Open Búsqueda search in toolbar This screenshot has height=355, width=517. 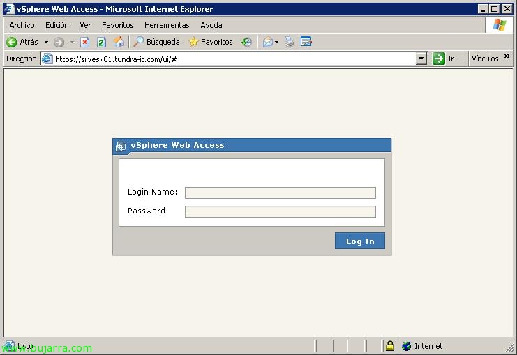156,42
